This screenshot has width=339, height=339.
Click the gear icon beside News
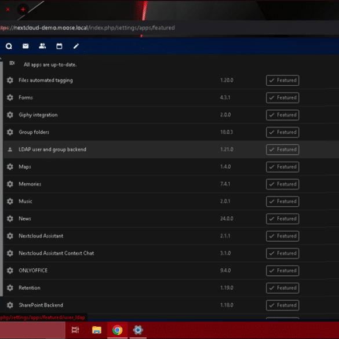click(10, 218)
